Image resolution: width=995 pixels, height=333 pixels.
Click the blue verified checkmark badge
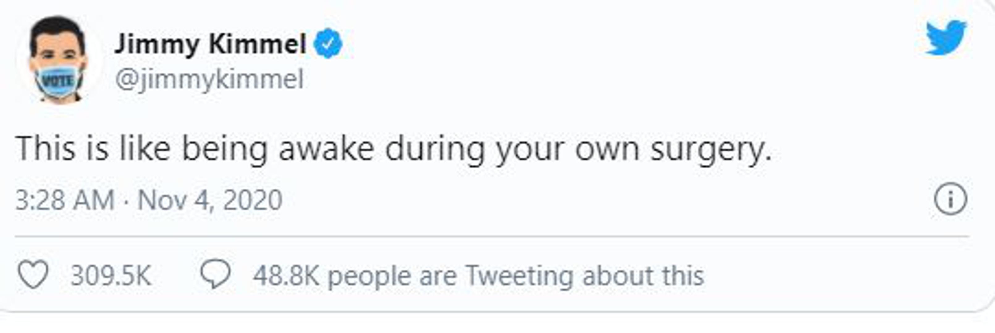coord(328,43)
